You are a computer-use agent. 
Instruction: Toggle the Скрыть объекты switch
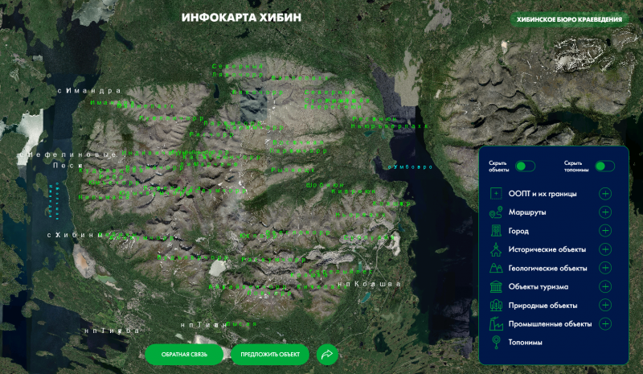coord(525,166)
